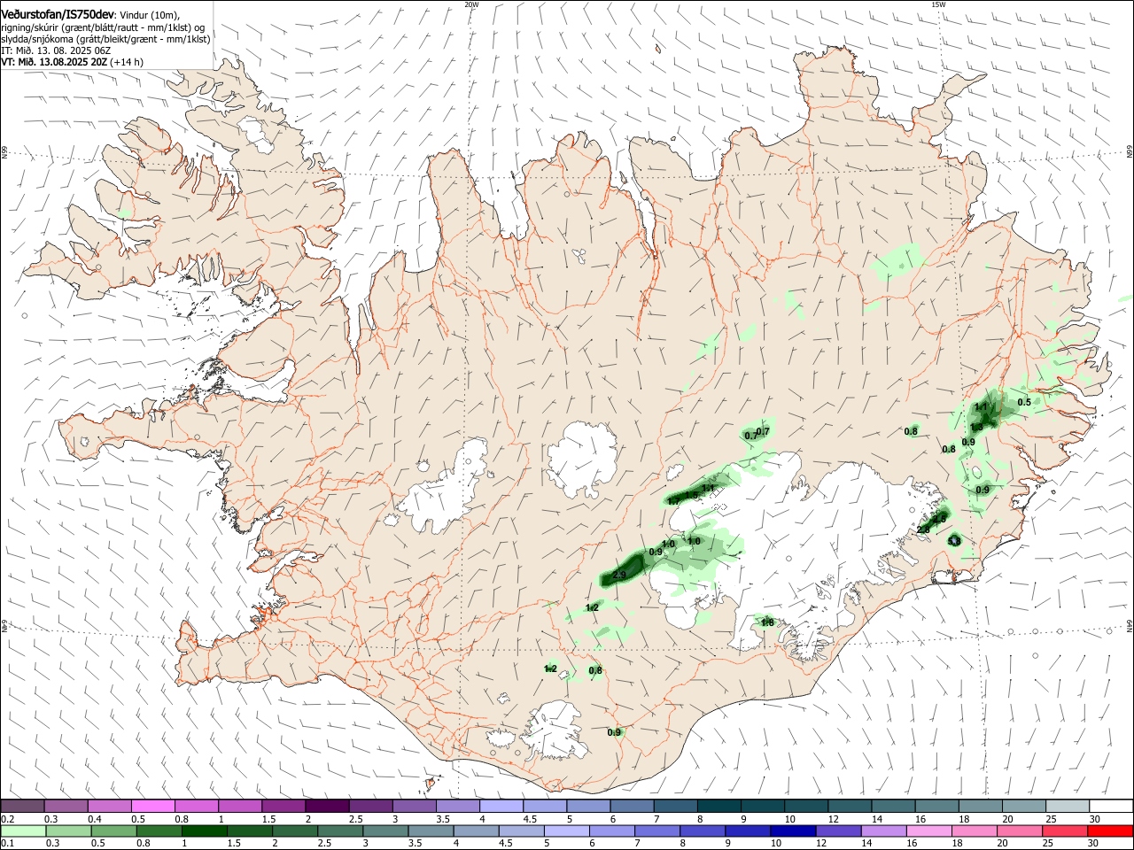Click the 15W longitude label
This screenshot has width=1134, height=850.
(938, 4)
